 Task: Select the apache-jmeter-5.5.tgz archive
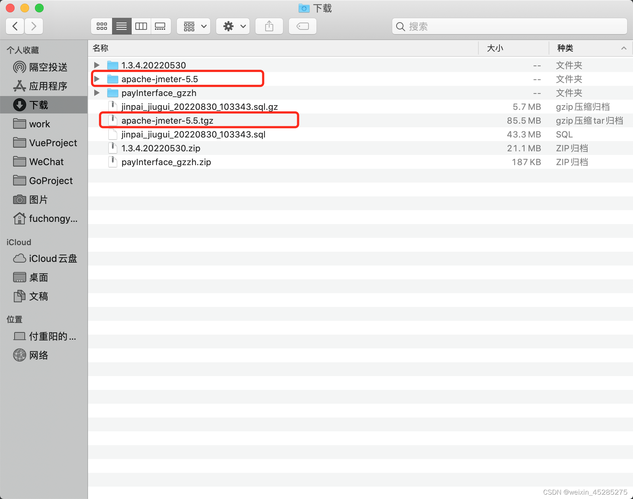[x=360, y=120]
